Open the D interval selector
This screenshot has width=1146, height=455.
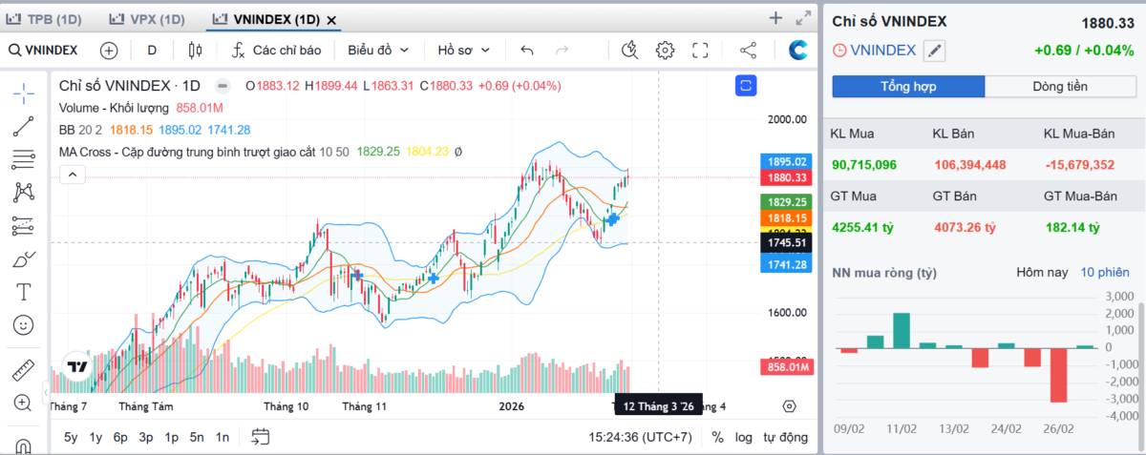[152, 50]
